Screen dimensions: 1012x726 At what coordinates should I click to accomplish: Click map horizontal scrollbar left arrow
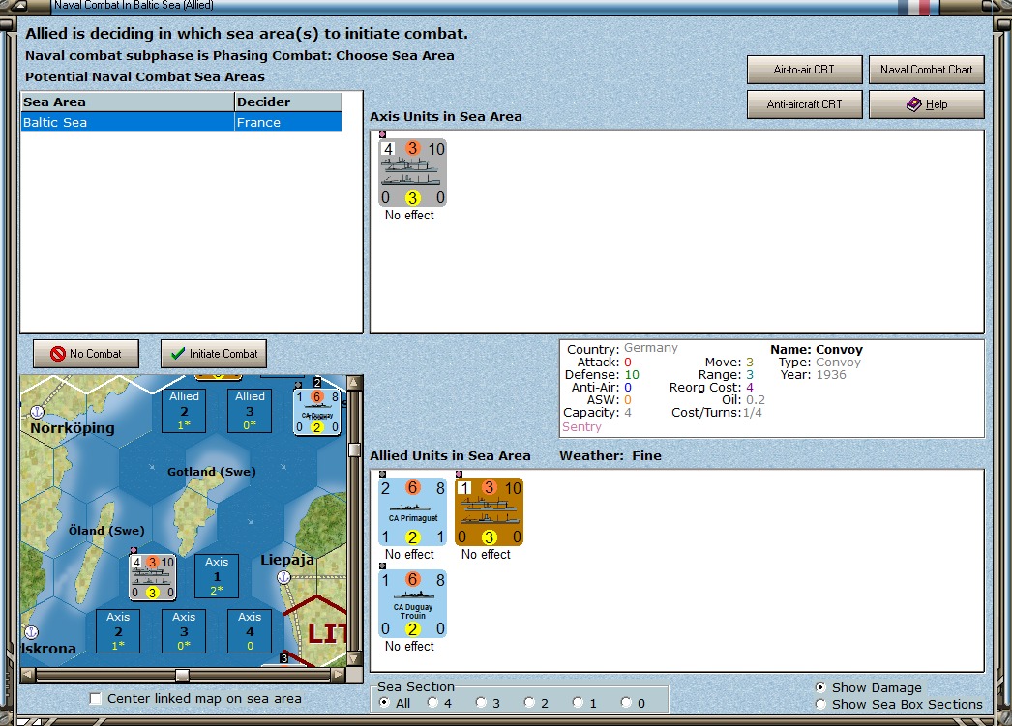coord(28,675)
